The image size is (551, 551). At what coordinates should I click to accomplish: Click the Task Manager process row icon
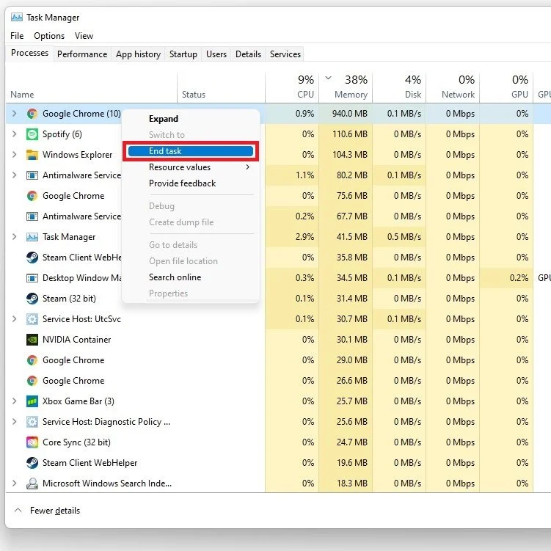pos(32,237)
